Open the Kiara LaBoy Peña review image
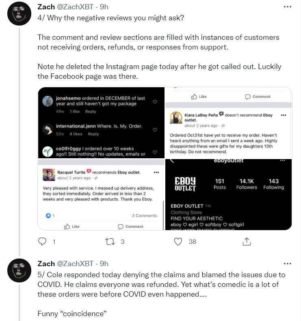The image size is (301, 321). [228, 123]
